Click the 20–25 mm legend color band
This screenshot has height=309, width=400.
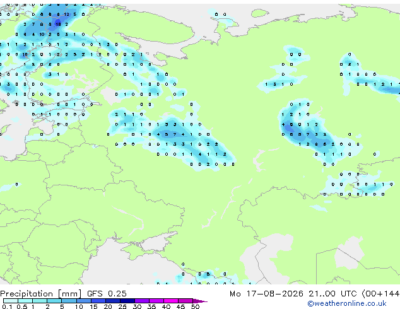click(112, 301)
